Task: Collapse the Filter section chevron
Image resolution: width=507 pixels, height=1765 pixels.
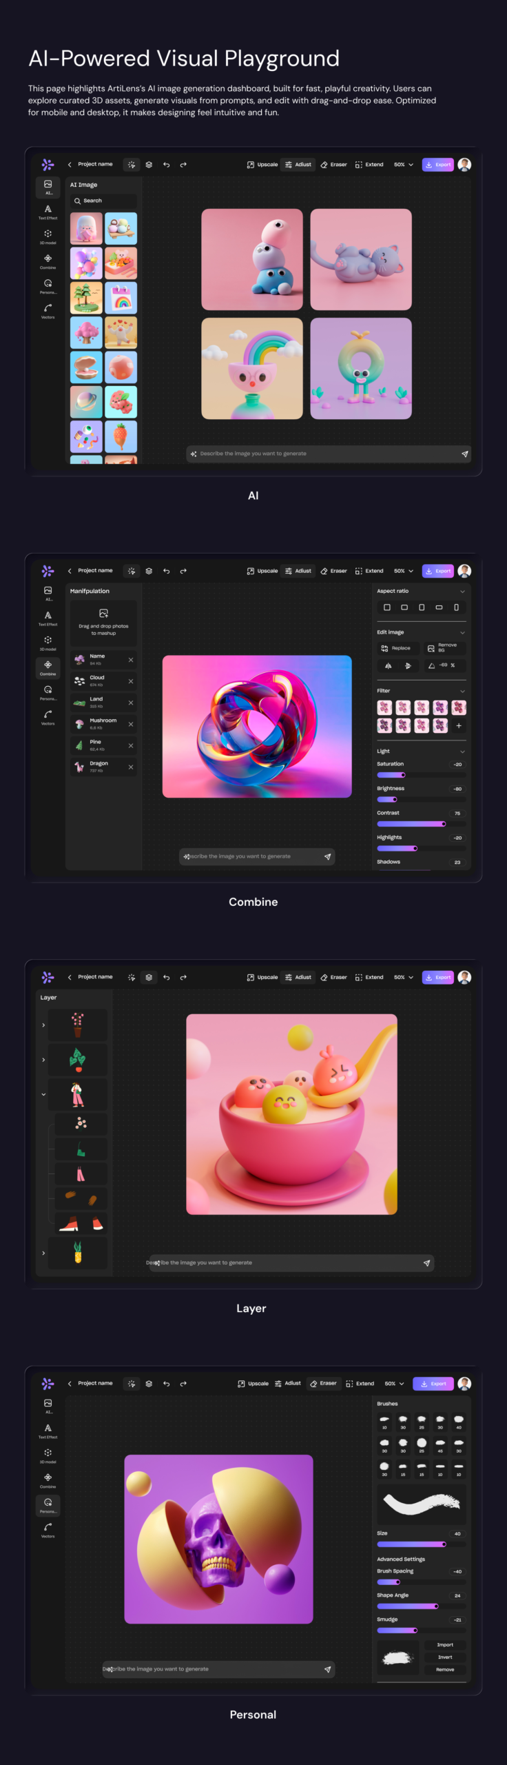Action: [x=462, y=691]
